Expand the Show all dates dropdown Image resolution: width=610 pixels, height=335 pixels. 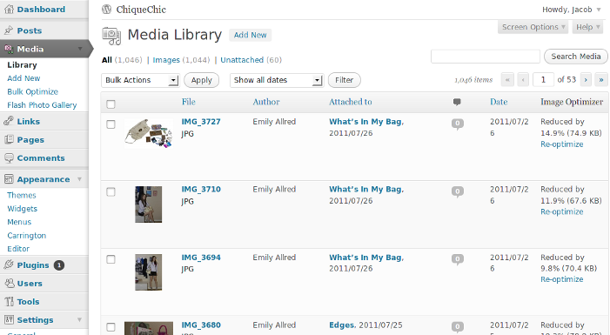(x=277, y=80)
